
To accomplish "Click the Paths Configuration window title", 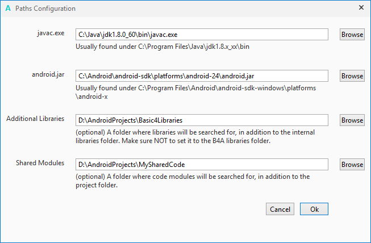I will [45, 9].
